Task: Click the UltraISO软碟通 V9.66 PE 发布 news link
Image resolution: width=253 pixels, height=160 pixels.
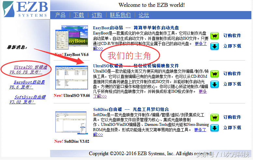Action: point(28,70)
